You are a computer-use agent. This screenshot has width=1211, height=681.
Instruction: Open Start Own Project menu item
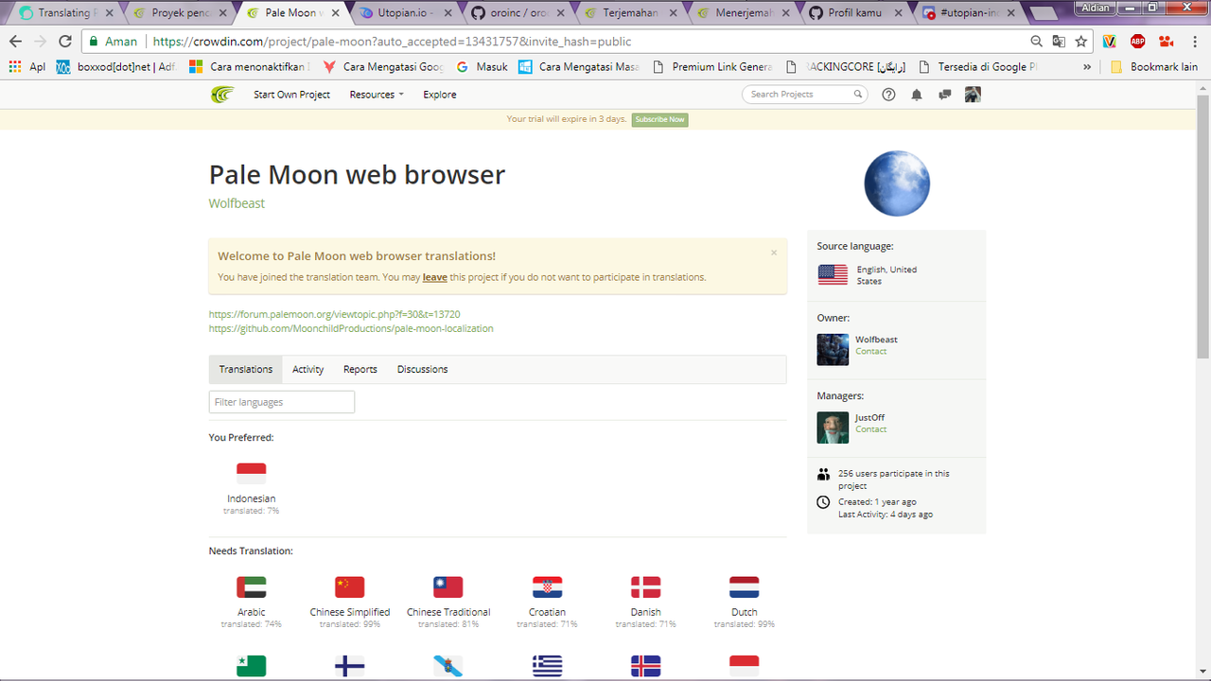pyautogui.click(x=292, y=95)
